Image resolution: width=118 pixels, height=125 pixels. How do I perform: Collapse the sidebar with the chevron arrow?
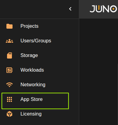point(70,9)
